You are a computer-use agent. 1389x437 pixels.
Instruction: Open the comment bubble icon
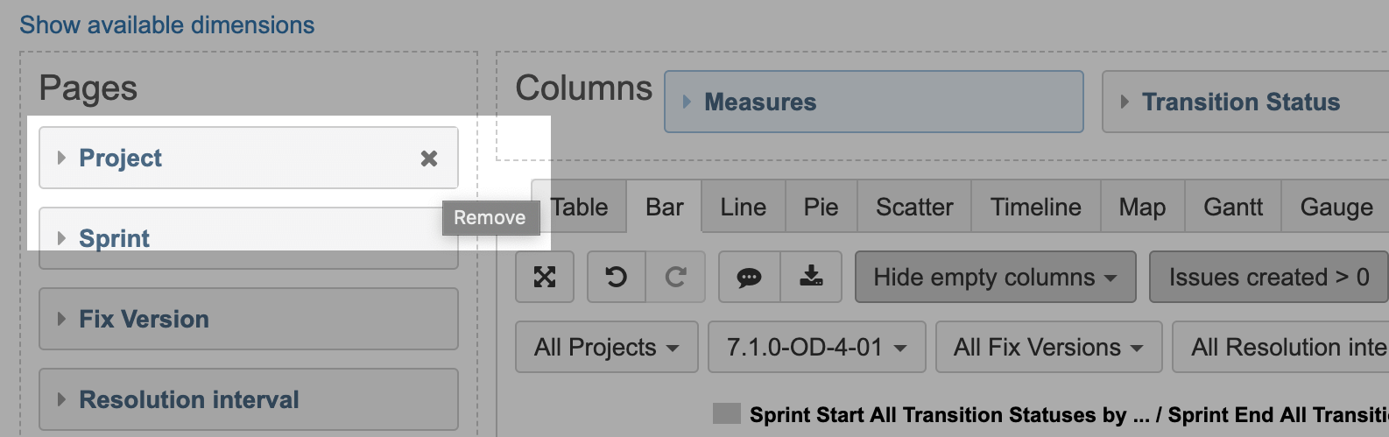click(x=749, y=277)
